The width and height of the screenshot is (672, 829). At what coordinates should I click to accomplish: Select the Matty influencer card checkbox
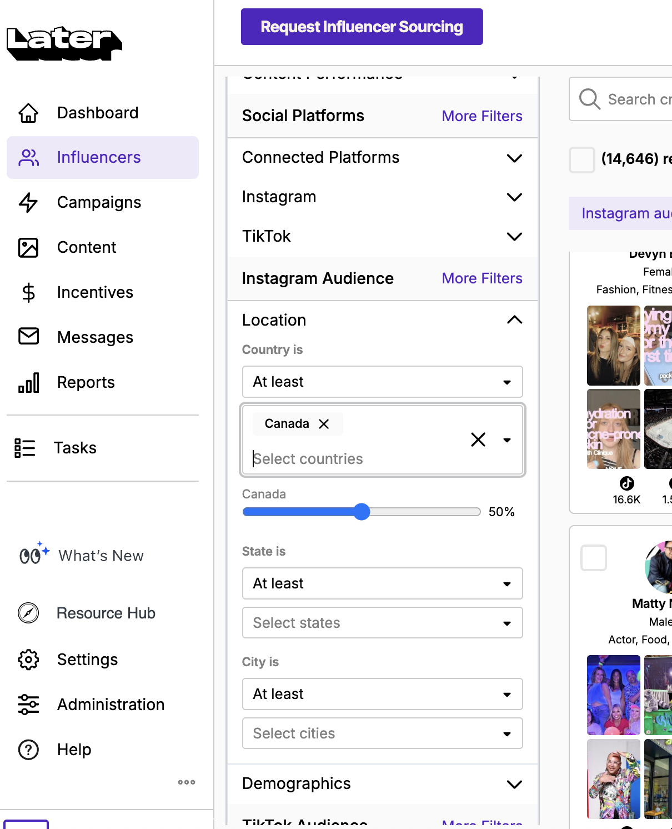click(x=594, y=558)
